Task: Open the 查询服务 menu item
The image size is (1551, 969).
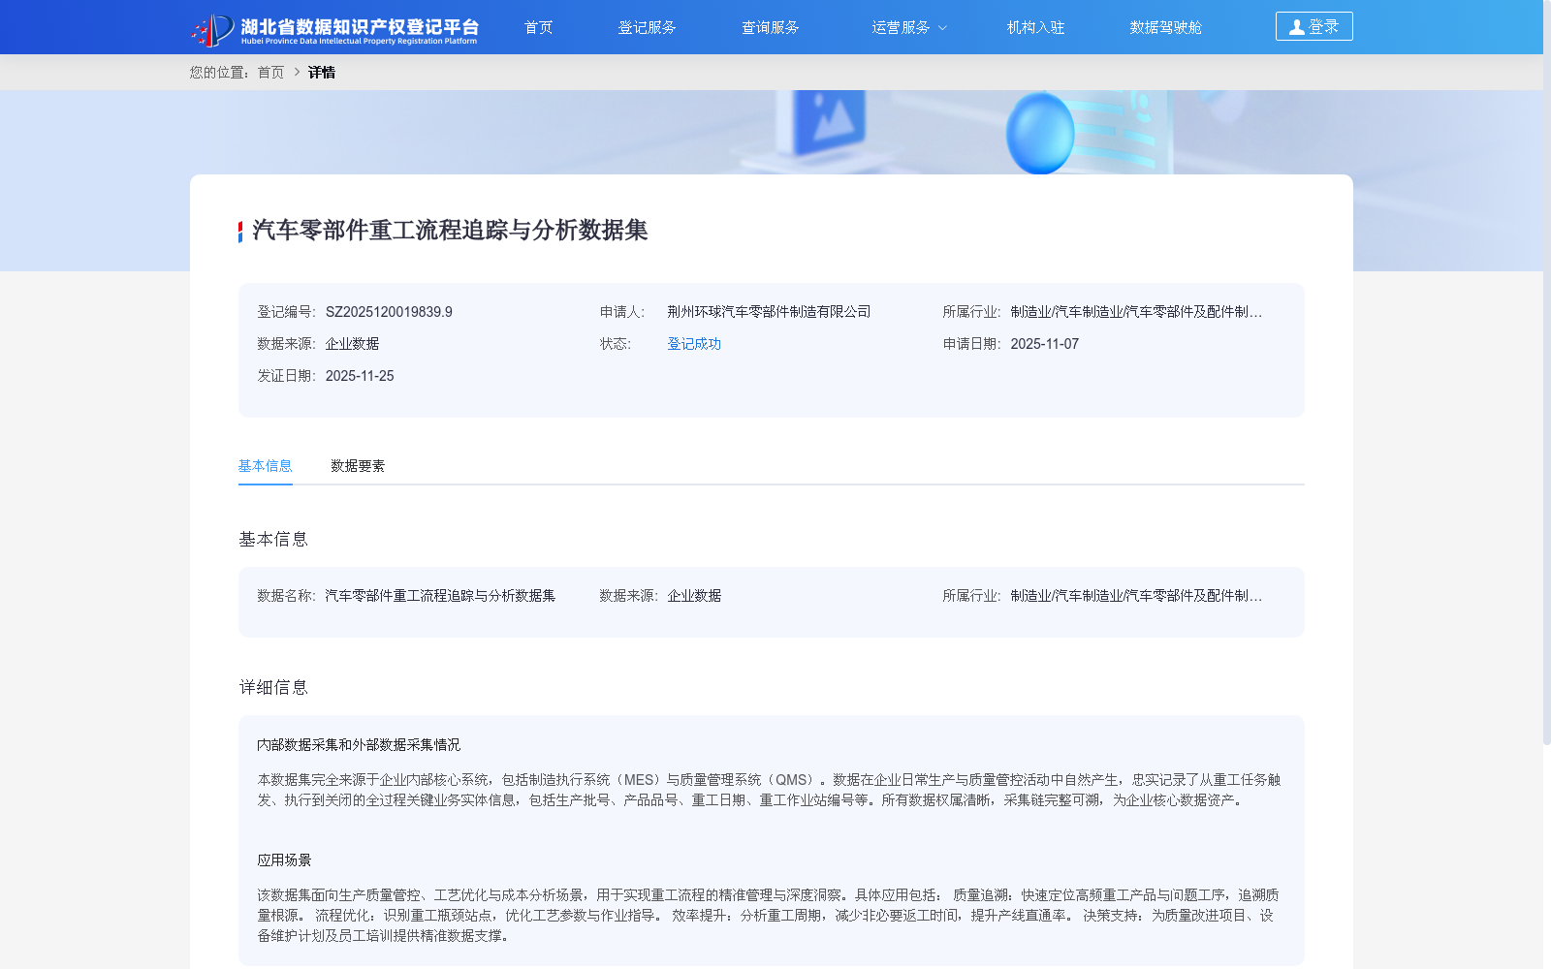Action: (x=770, y=27)
